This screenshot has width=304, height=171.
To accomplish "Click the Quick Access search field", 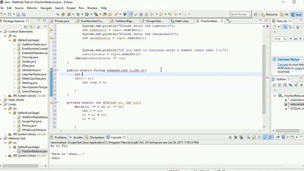I will coord(239,14).
